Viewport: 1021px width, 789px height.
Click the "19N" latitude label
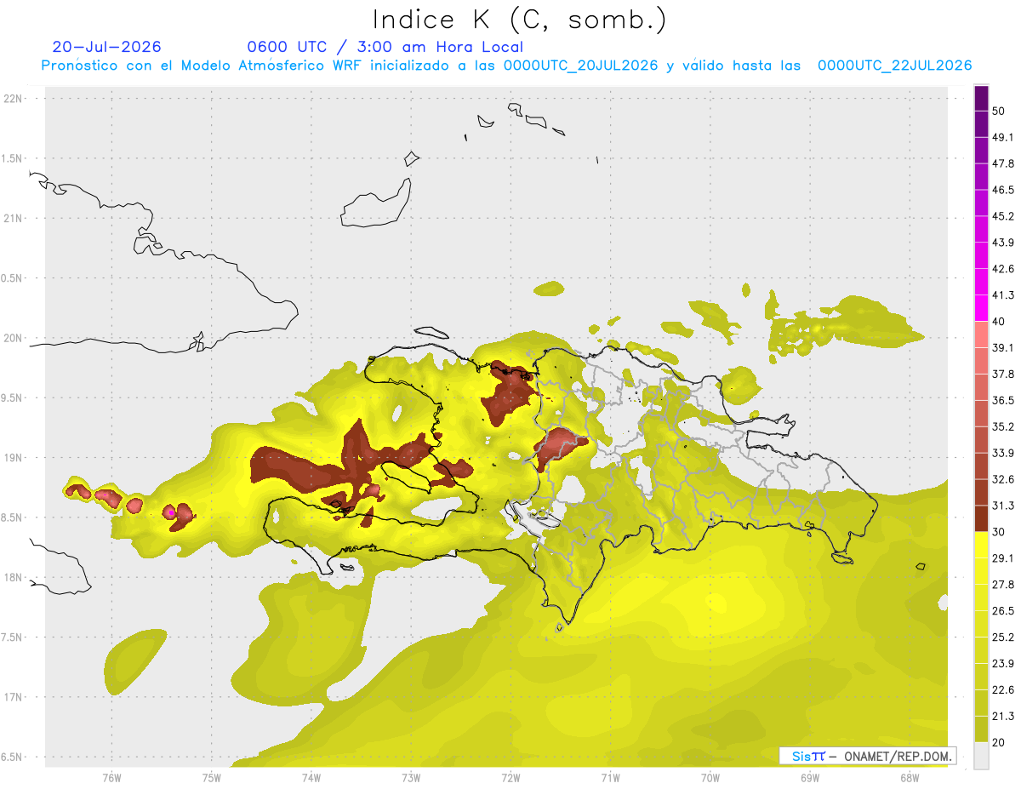13,457
